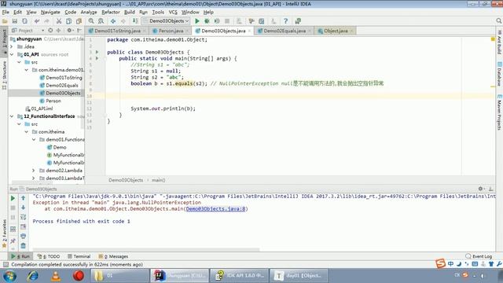Image resolution: width=503 pixels, height=283 pixels.
Task: Open the Maven Projects side panel
Action: pos(499,112)
